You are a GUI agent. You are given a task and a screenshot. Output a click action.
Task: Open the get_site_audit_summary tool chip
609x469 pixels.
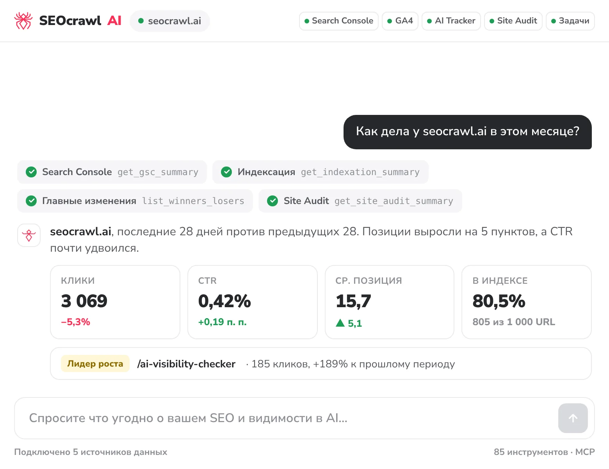point(360,201)
